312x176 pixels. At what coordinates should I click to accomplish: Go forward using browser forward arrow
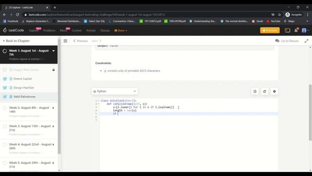click(x=11, y=15)
